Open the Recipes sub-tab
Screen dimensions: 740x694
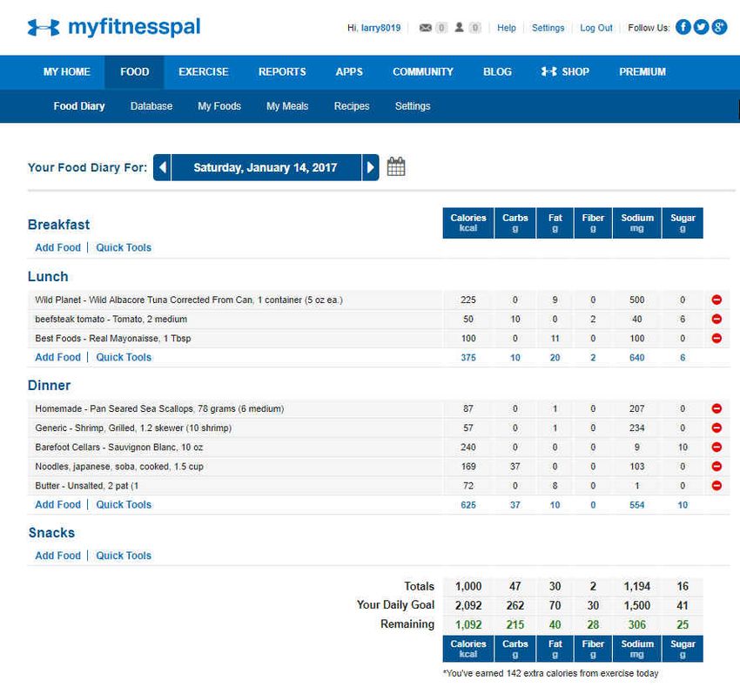click(352, 106)
